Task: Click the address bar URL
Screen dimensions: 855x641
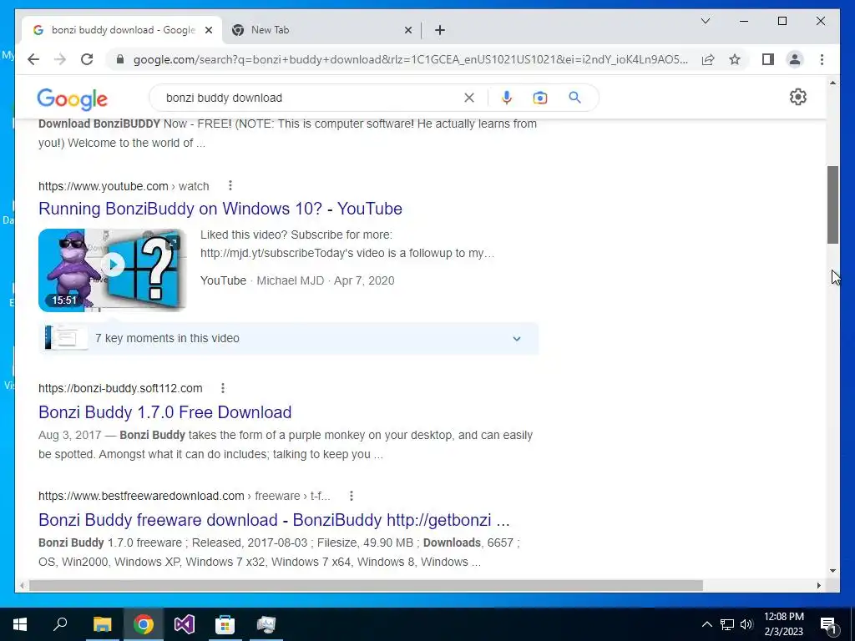Action: point(411,59)
